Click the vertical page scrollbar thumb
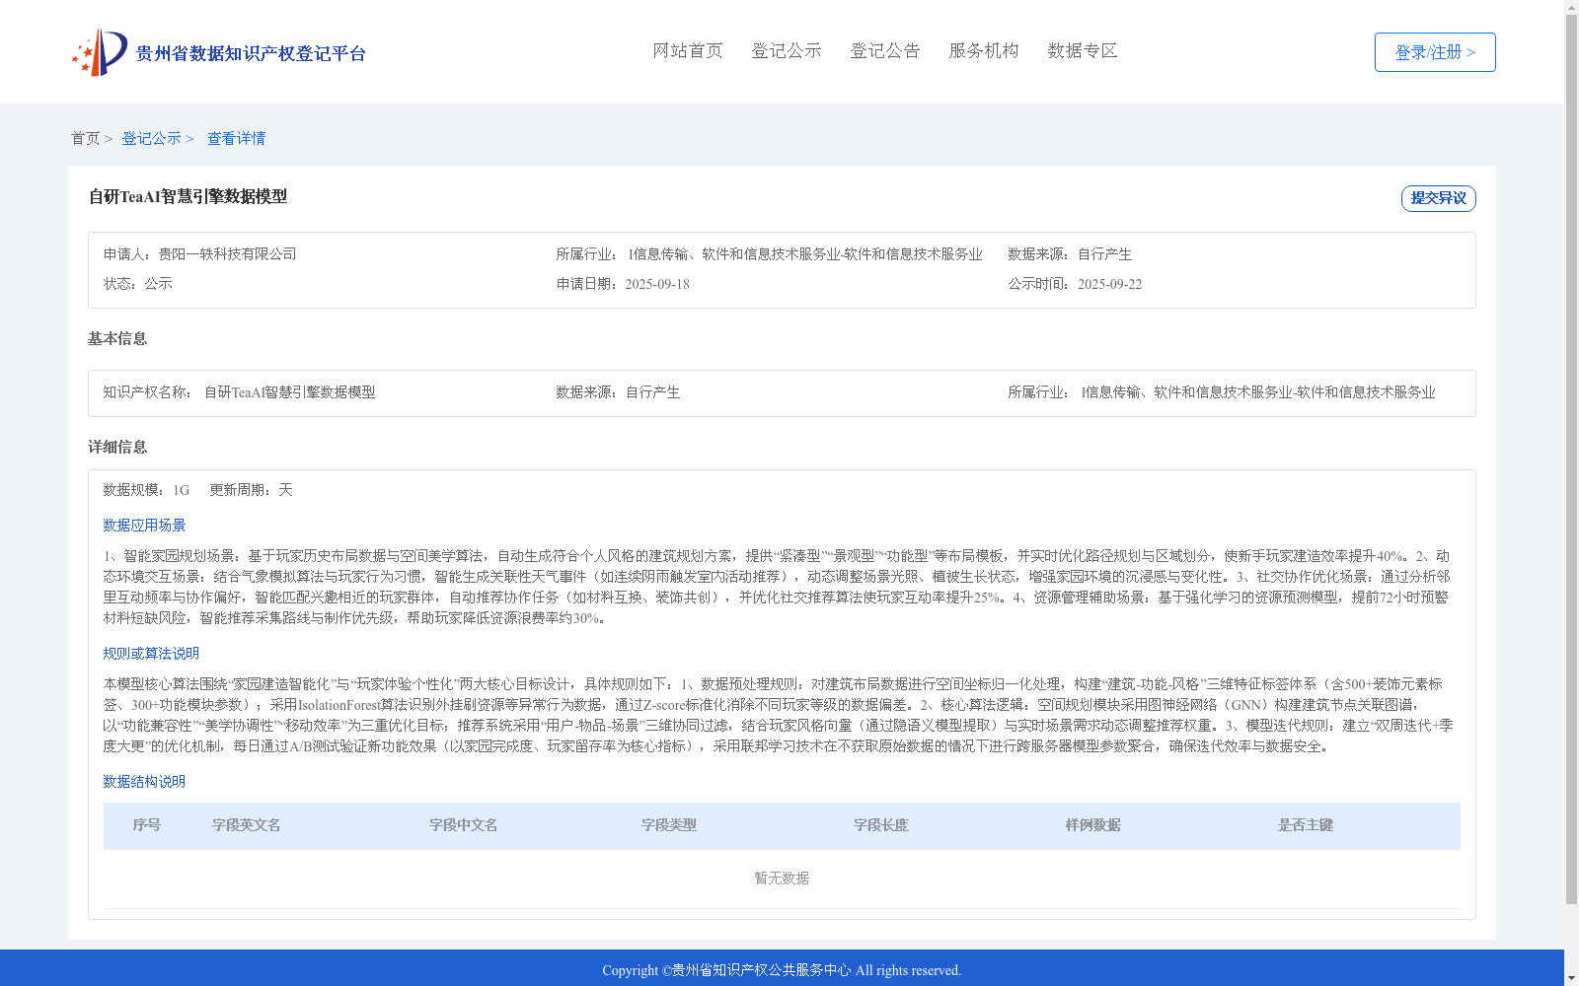 coord(1571,460)
